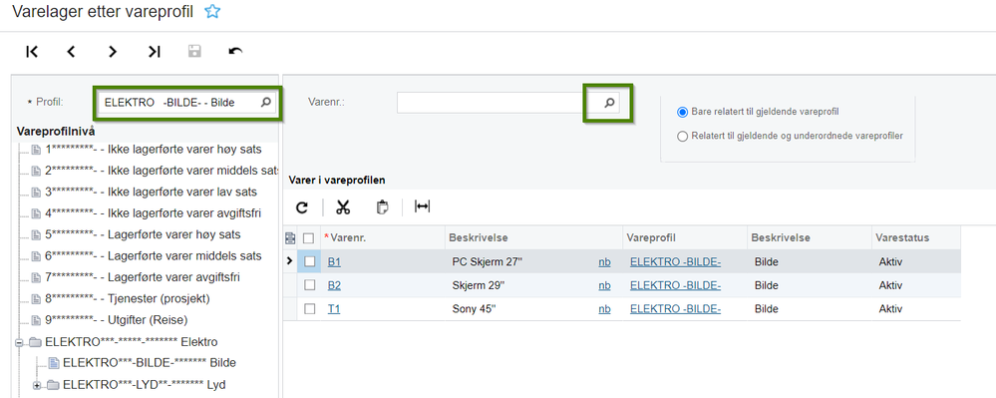Open Varenr. search lookup magnifier

[x=609, y=102]
